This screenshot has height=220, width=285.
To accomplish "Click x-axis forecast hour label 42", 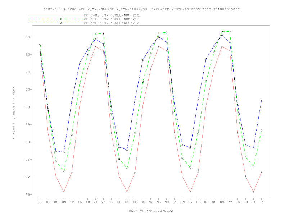I will pos(151,202).
